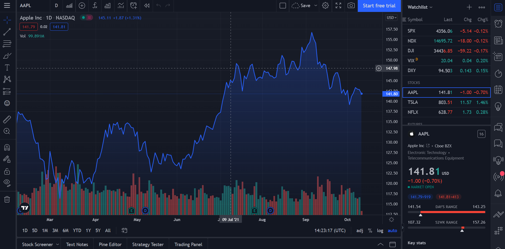
Task: Select the brush drawing tool
Action: point(7,56)
